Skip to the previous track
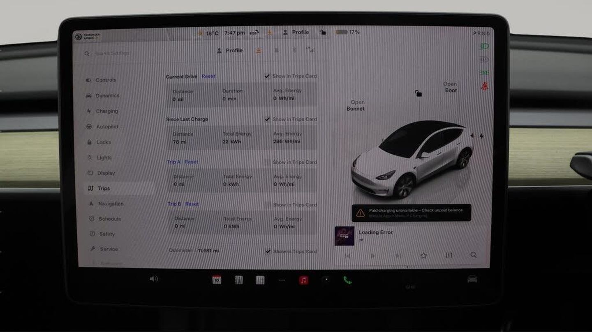 click(347, 256)
